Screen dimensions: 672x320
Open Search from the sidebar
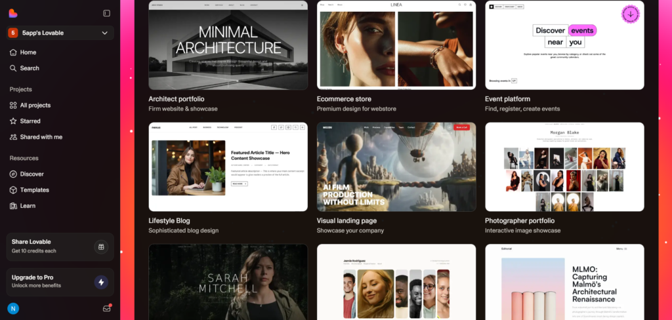[x=29, y=68]
